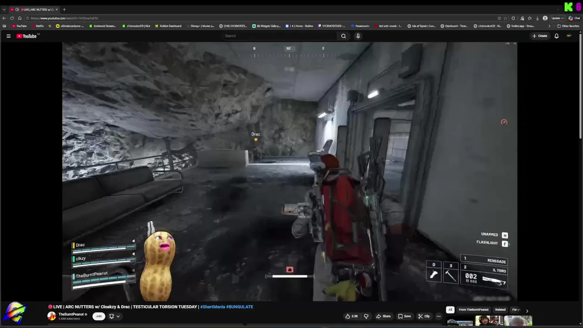Open the browser home page icon
Image resolution: width=583 pixels, height=328 pixels.
[x=20, y=18]
